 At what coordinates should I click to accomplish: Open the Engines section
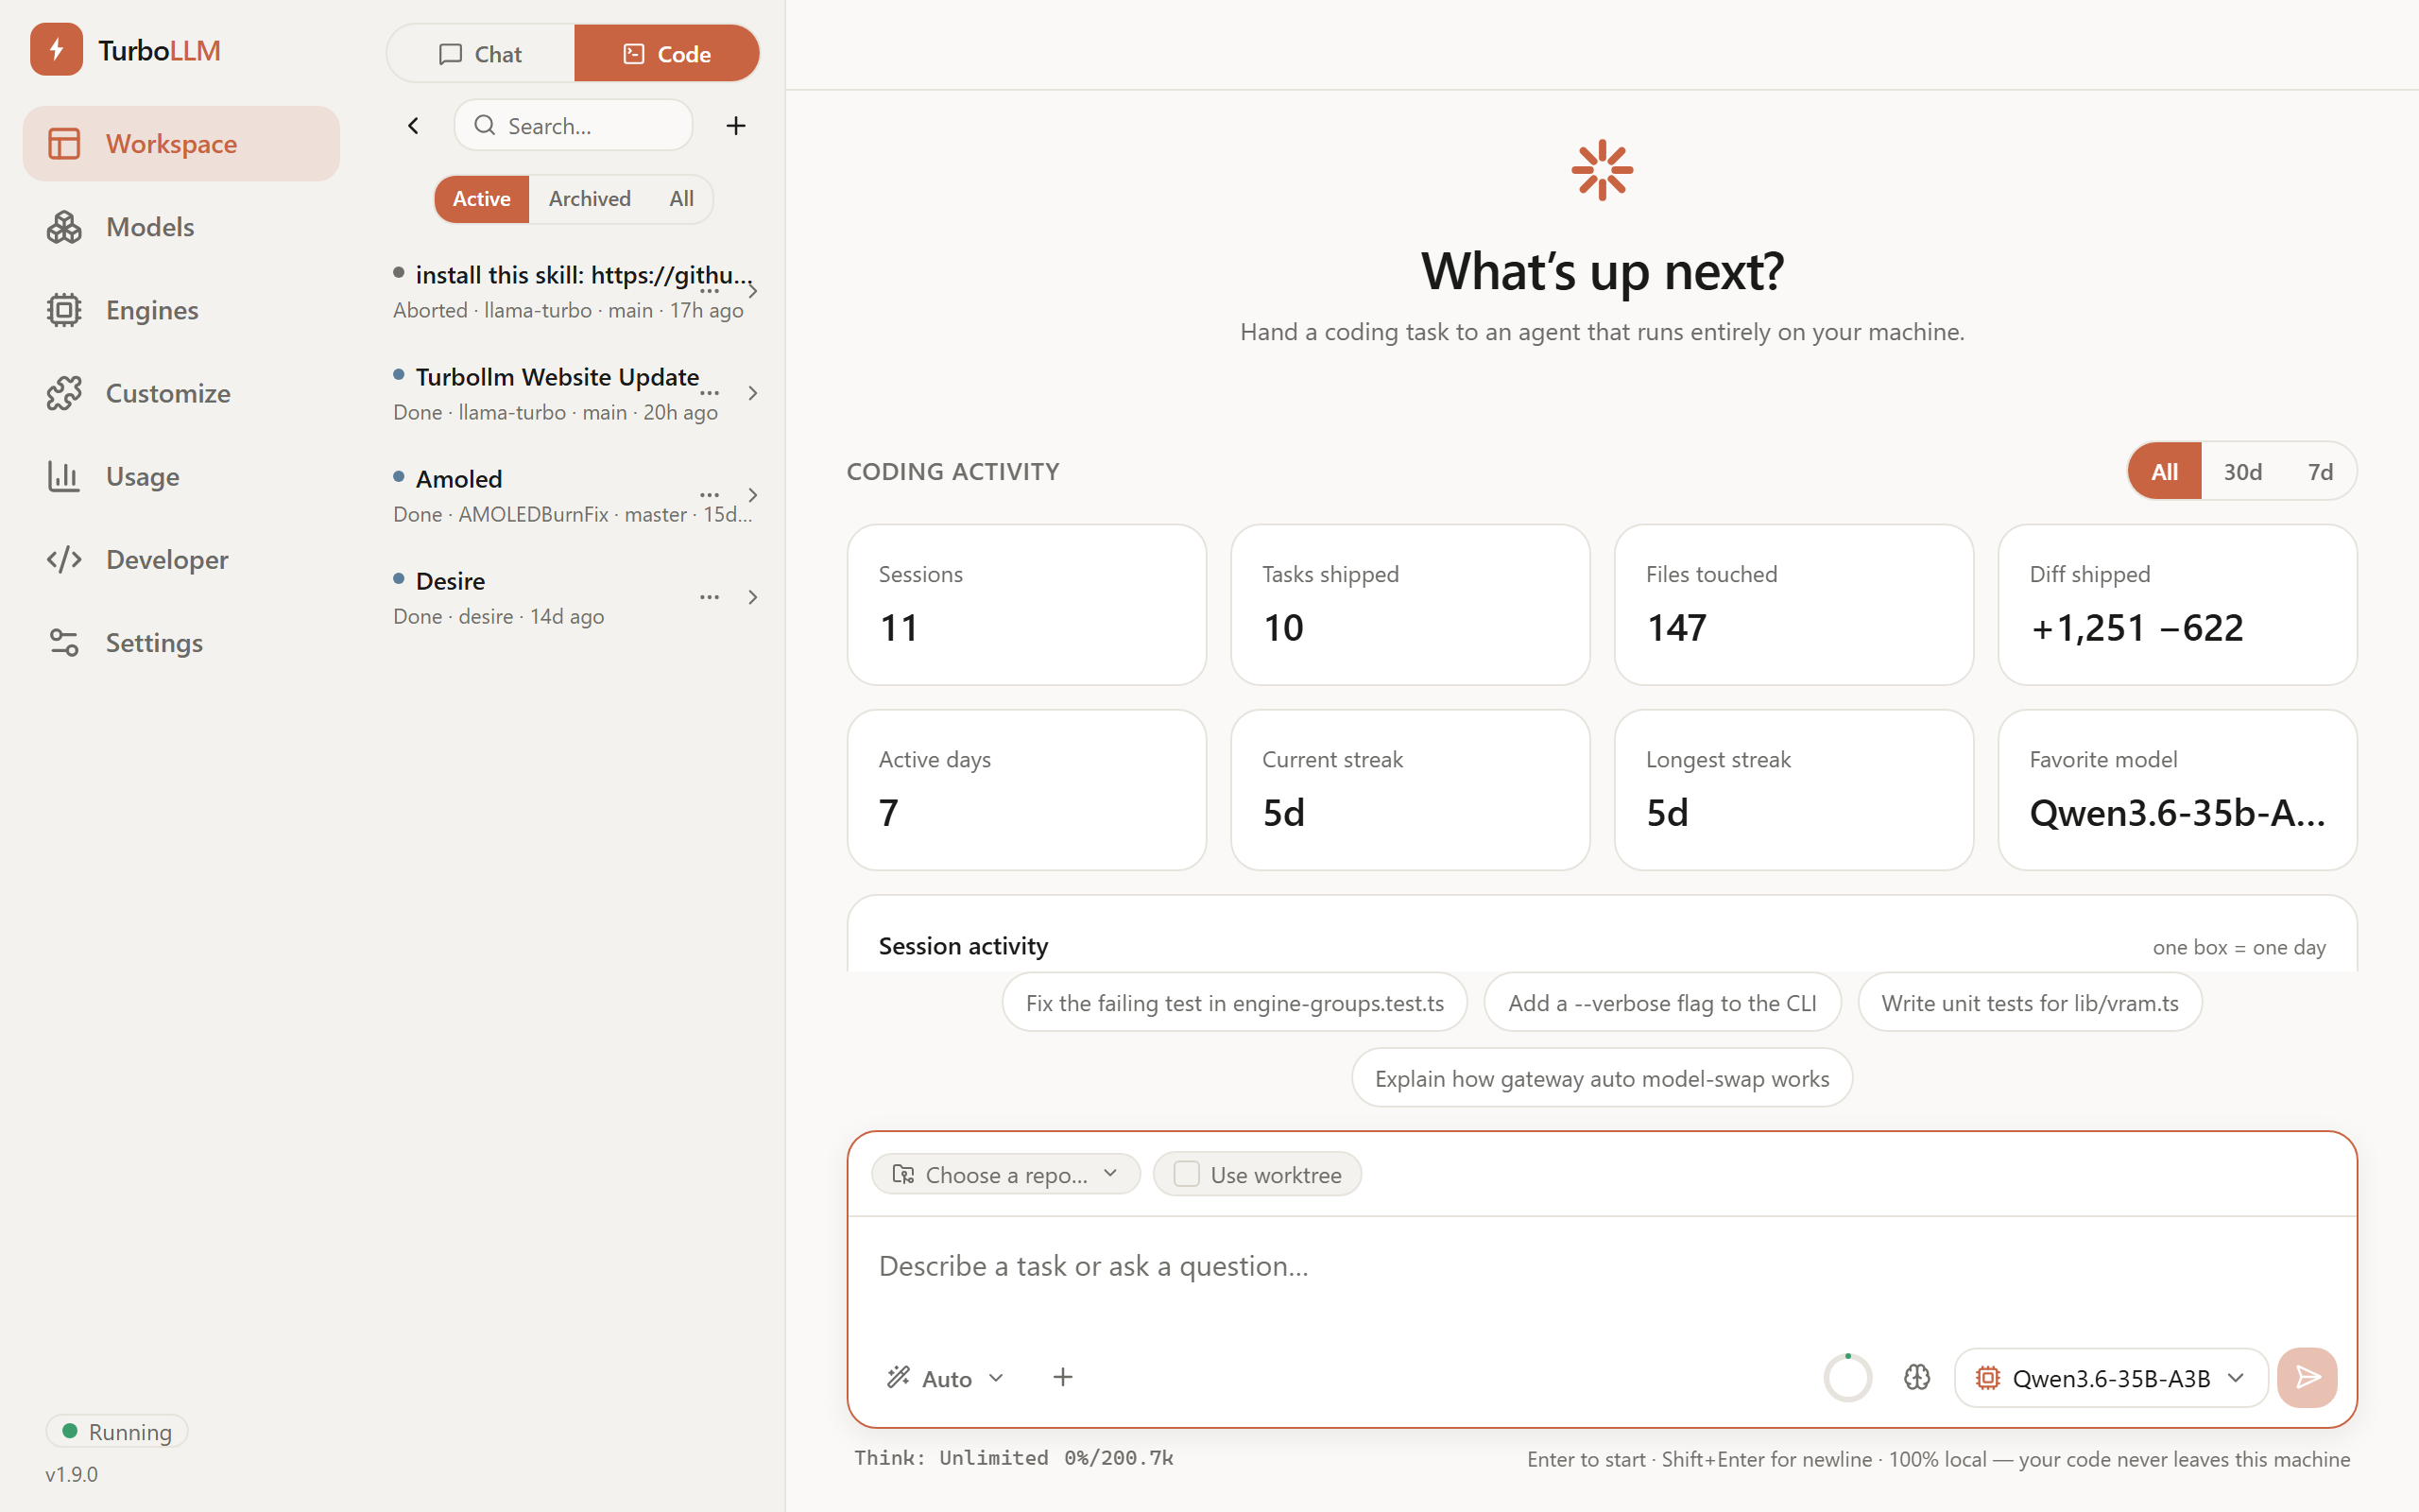[x=180, y=310]
